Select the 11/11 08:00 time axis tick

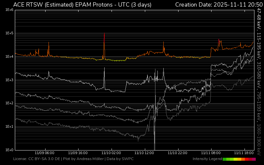click(x=211, y=153)
